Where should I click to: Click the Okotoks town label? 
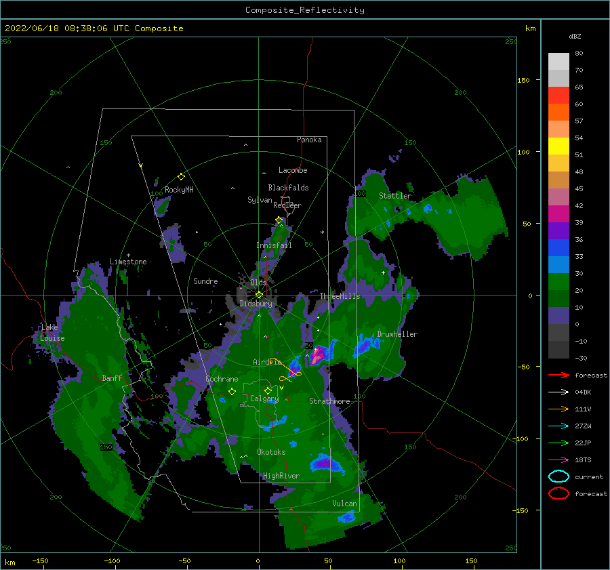point(271,452)
